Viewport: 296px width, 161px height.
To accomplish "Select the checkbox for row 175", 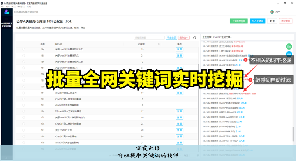I will pyautogui.click(x=23, y=118).
